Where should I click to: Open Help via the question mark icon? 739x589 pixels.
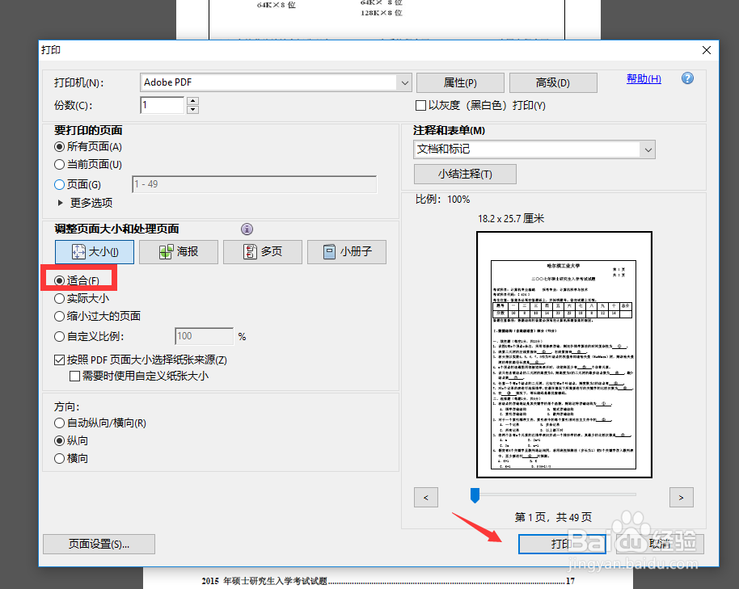click(x=686, y=78)
